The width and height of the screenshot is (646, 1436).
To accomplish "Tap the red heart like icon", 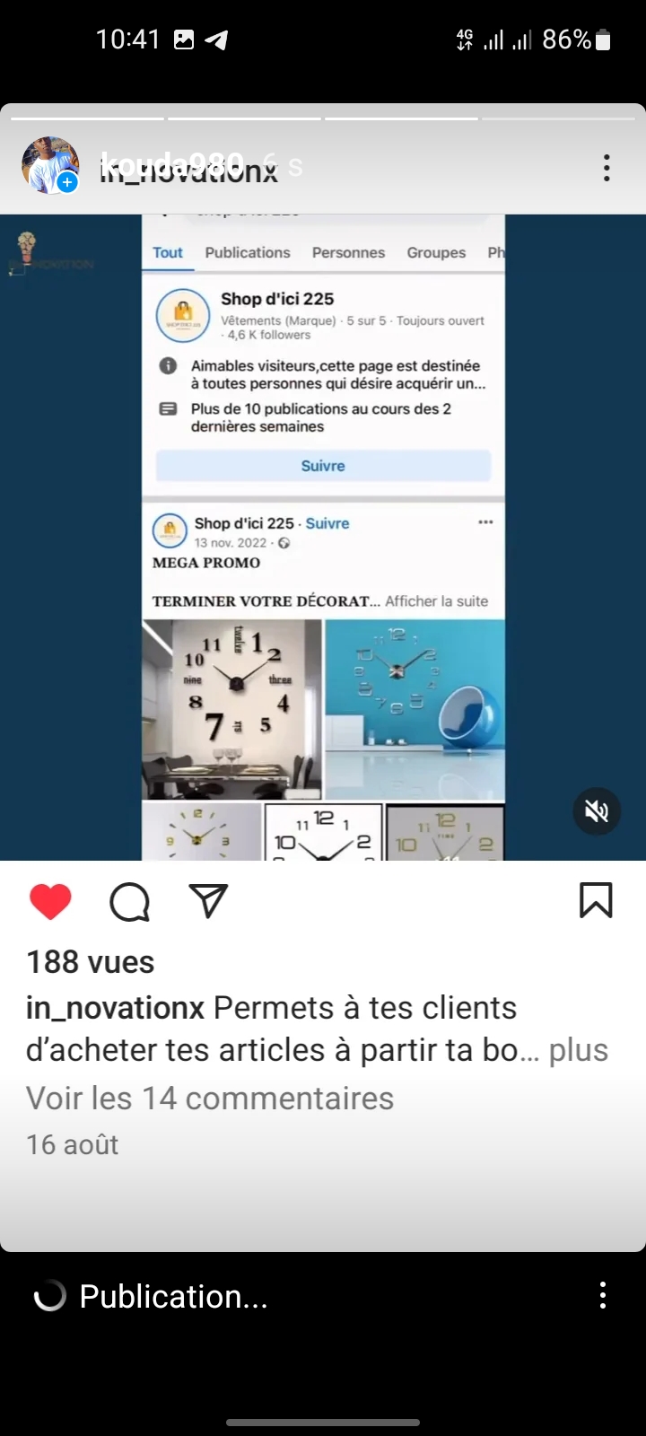I will [x=50, y=901].
